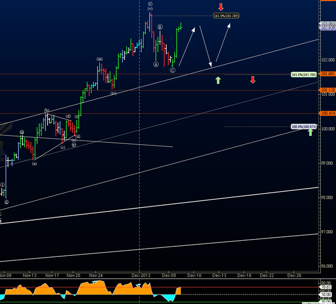Click the red down arrow beneath the 101.601 level
Viewport: 336px width, 304px height.
tap(252, 80)
